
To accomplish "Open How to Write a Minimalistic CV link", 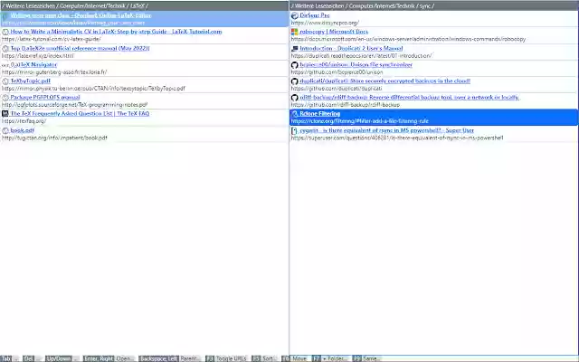I will coord(116,32).
